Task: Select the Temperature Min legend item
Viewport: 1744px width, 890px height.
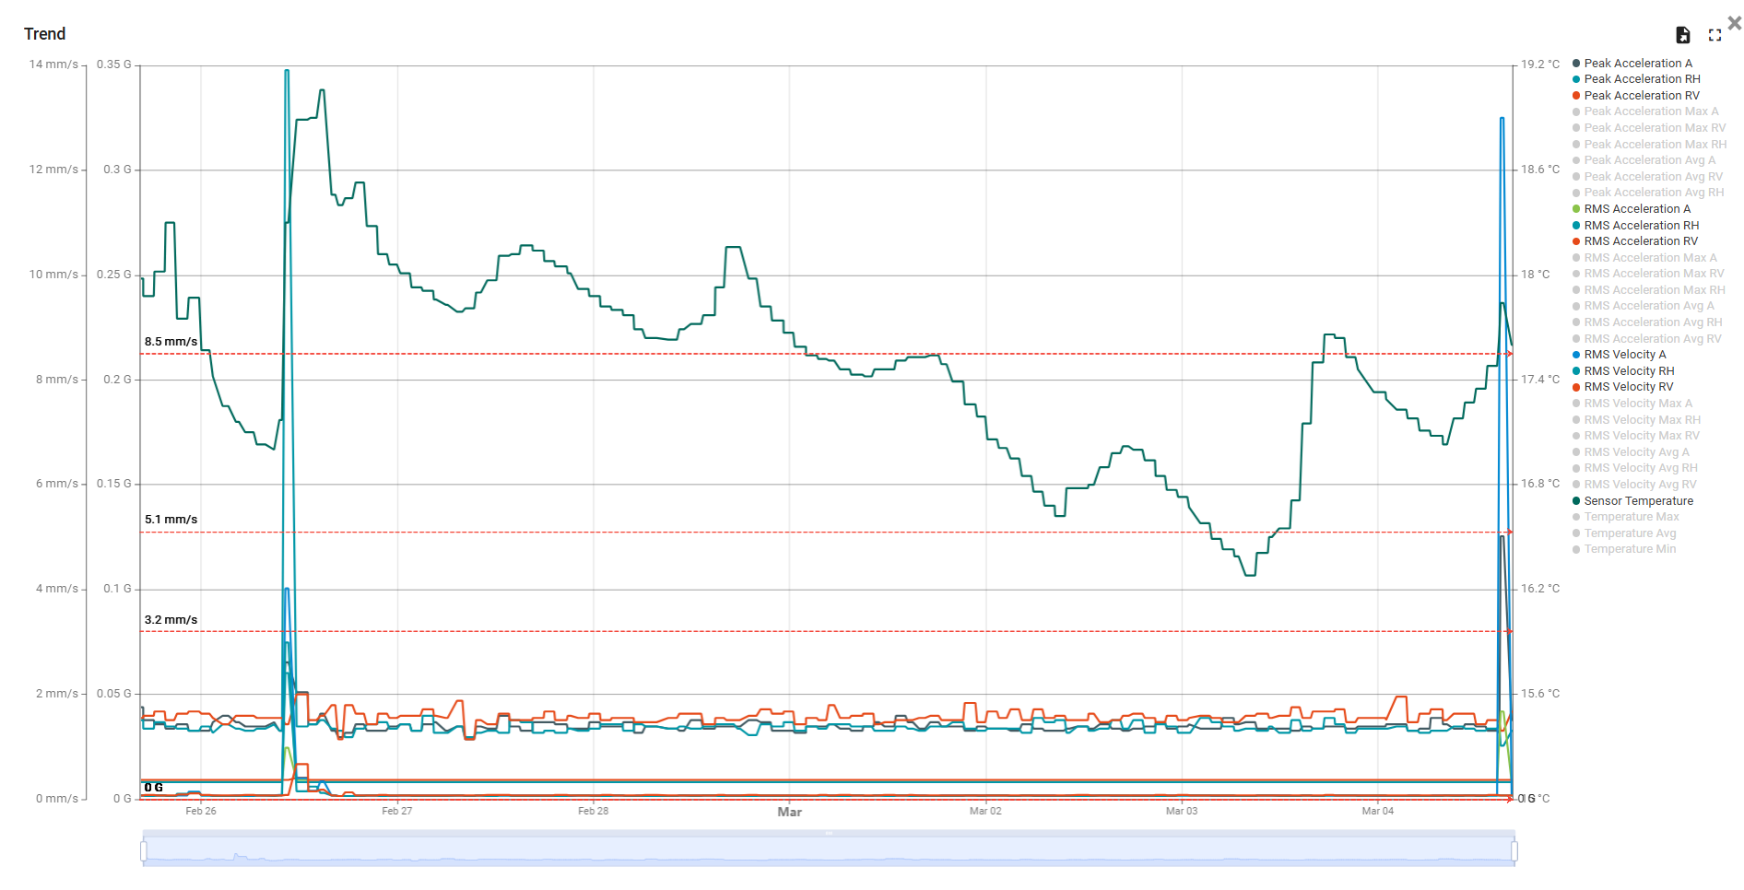Action: (x=1629, y=549)
